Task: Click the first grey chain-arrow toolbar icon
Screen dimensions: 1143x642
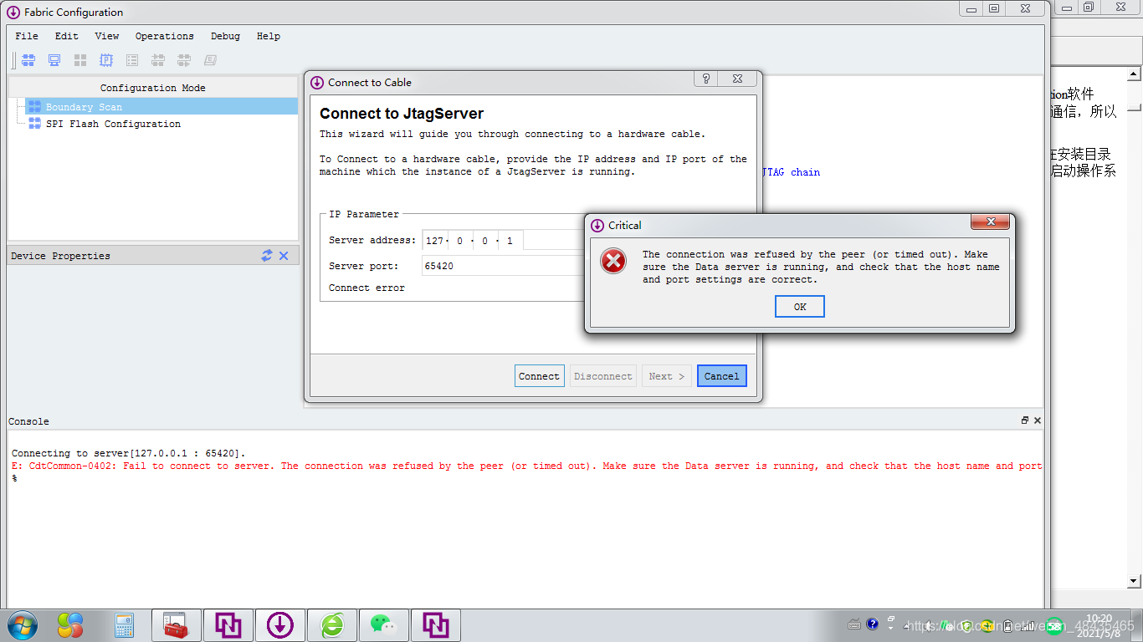Action: point(158,60)
